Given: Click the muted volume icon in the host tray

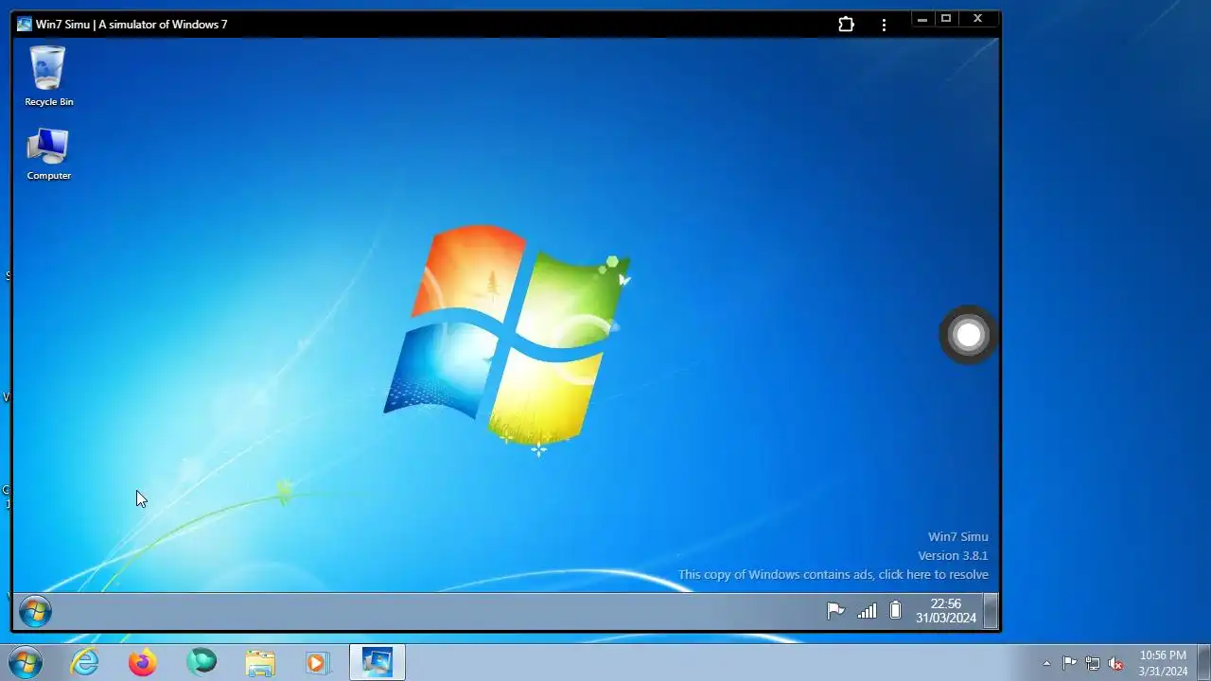Looking at the screenshot, I should (x=1116, y=663).
